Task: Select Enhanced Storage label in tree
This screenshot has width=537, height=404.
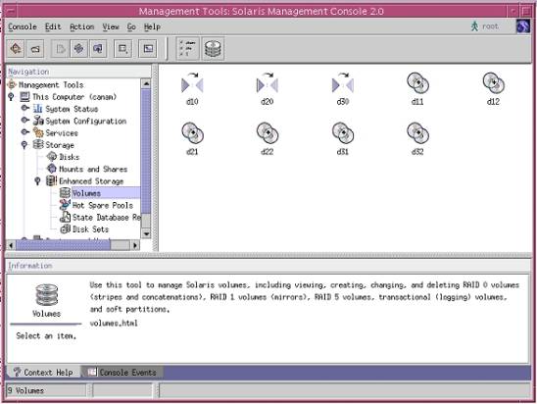Action: [91, 181]
